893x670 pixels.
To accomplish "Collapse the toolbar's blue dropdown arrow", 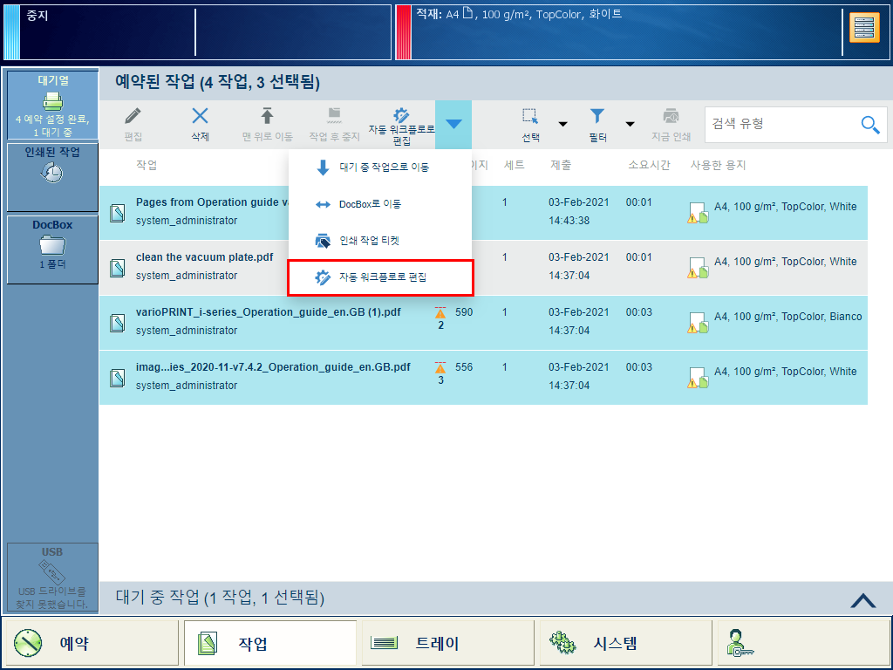I will point(453,124).
